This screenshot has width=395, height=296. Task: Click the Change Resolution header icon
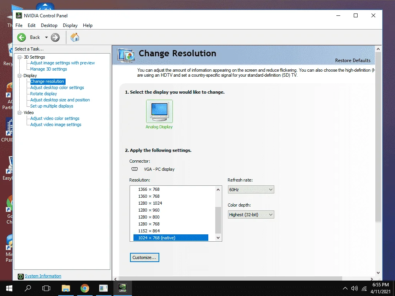126,55
